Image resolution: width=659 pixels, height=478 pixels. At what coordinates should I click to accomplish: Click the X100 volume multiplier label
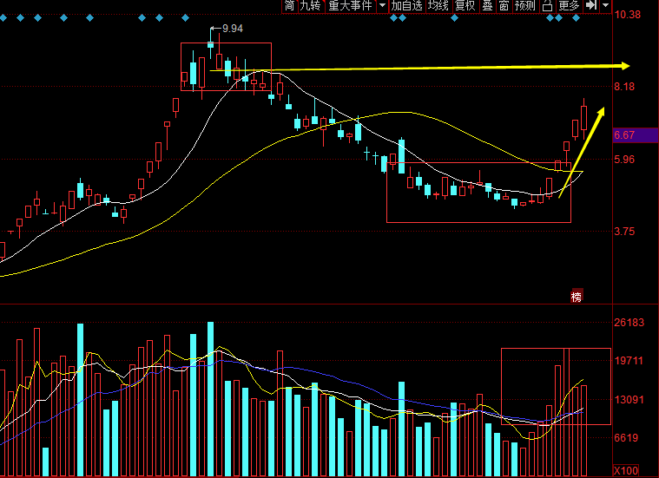626,470
